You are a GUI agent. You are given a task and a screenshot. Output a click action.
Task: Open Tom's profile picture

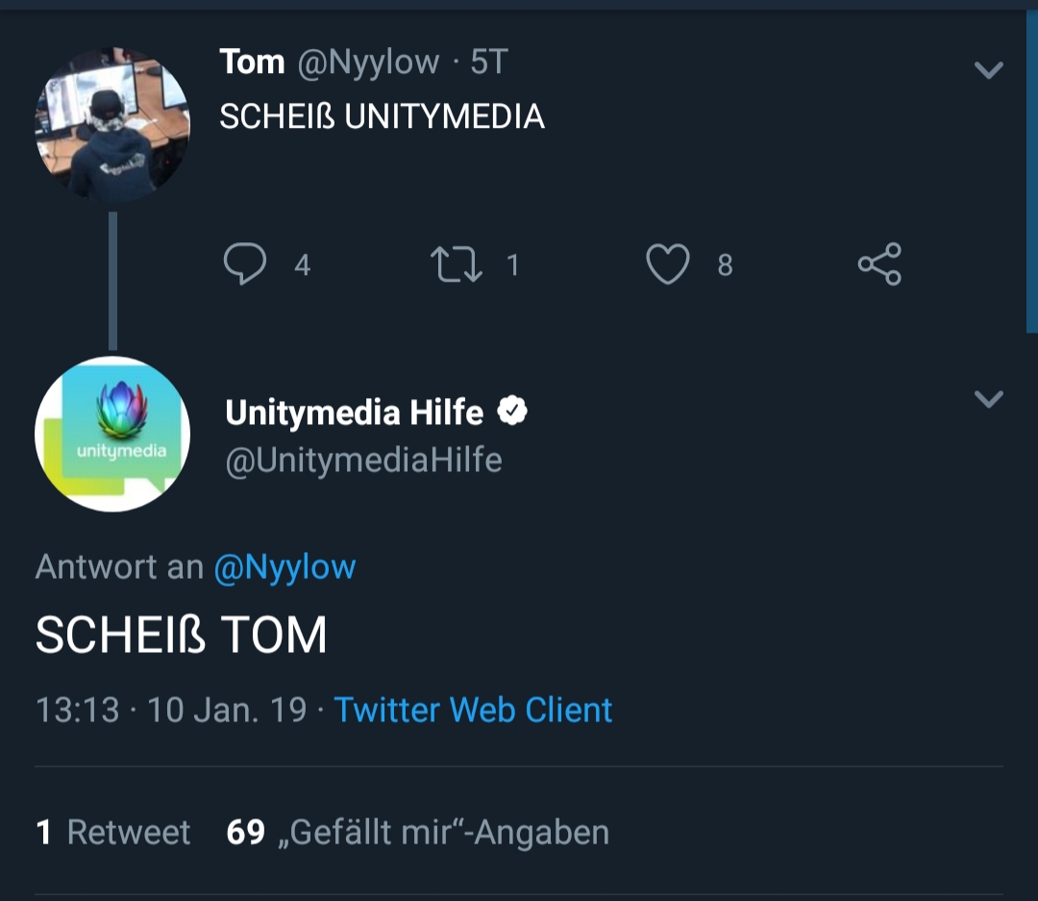(x=112, y=123)
